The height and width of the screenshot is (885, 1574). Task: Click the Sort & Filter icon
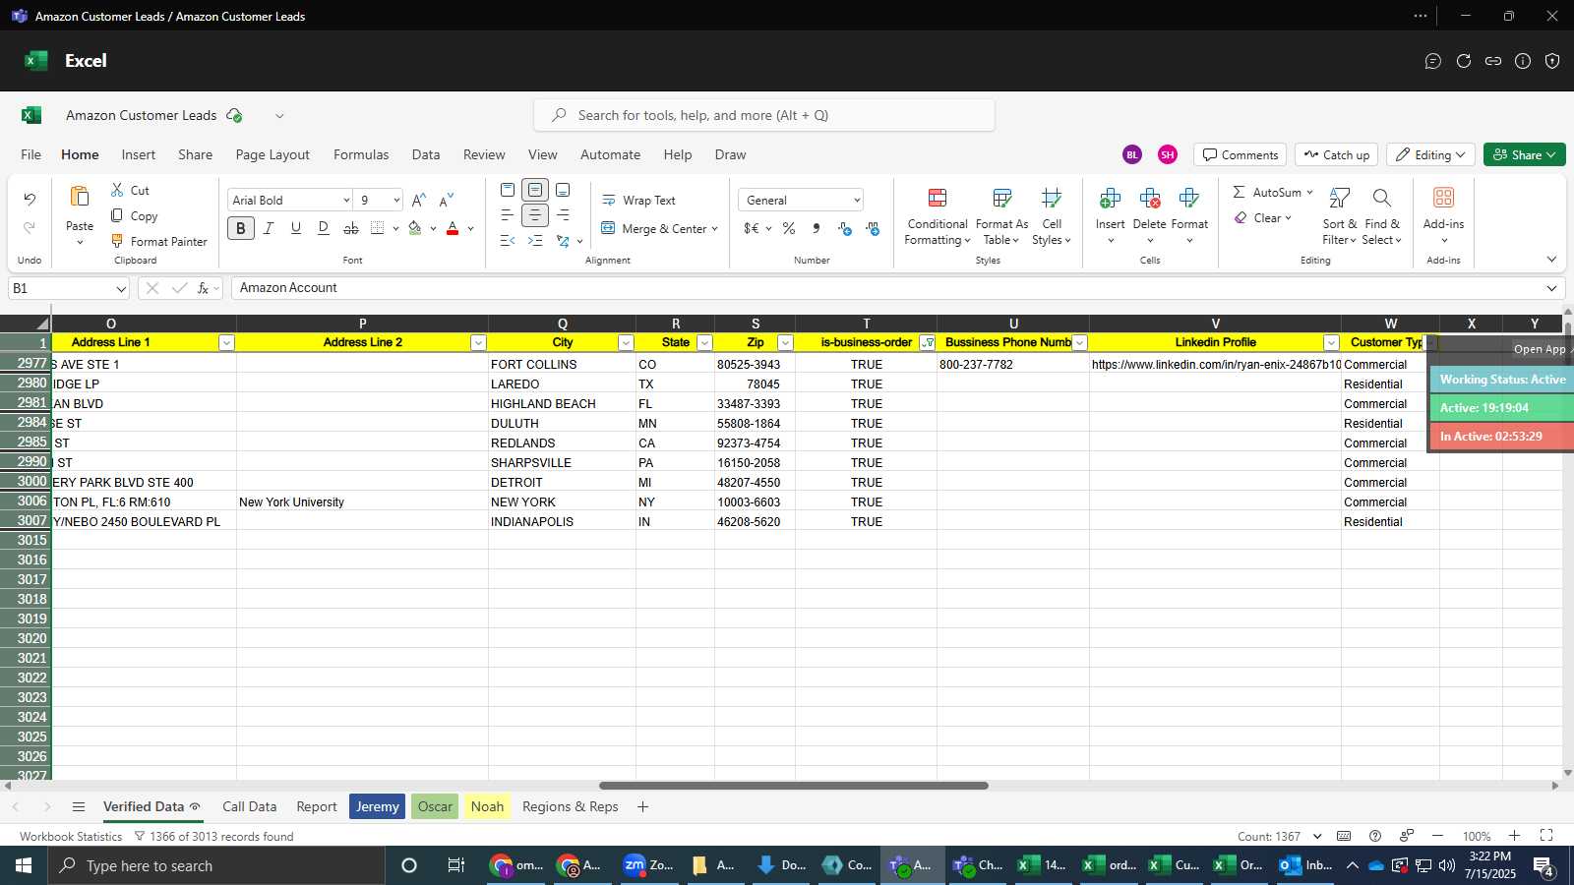click(x=1339, y=199)
